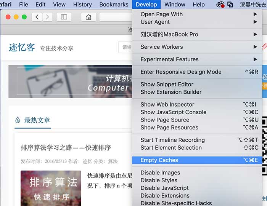Click the site search input field

[x=125, y=47]
